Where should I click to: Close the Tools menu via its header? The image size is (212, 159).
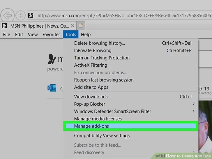70,34
